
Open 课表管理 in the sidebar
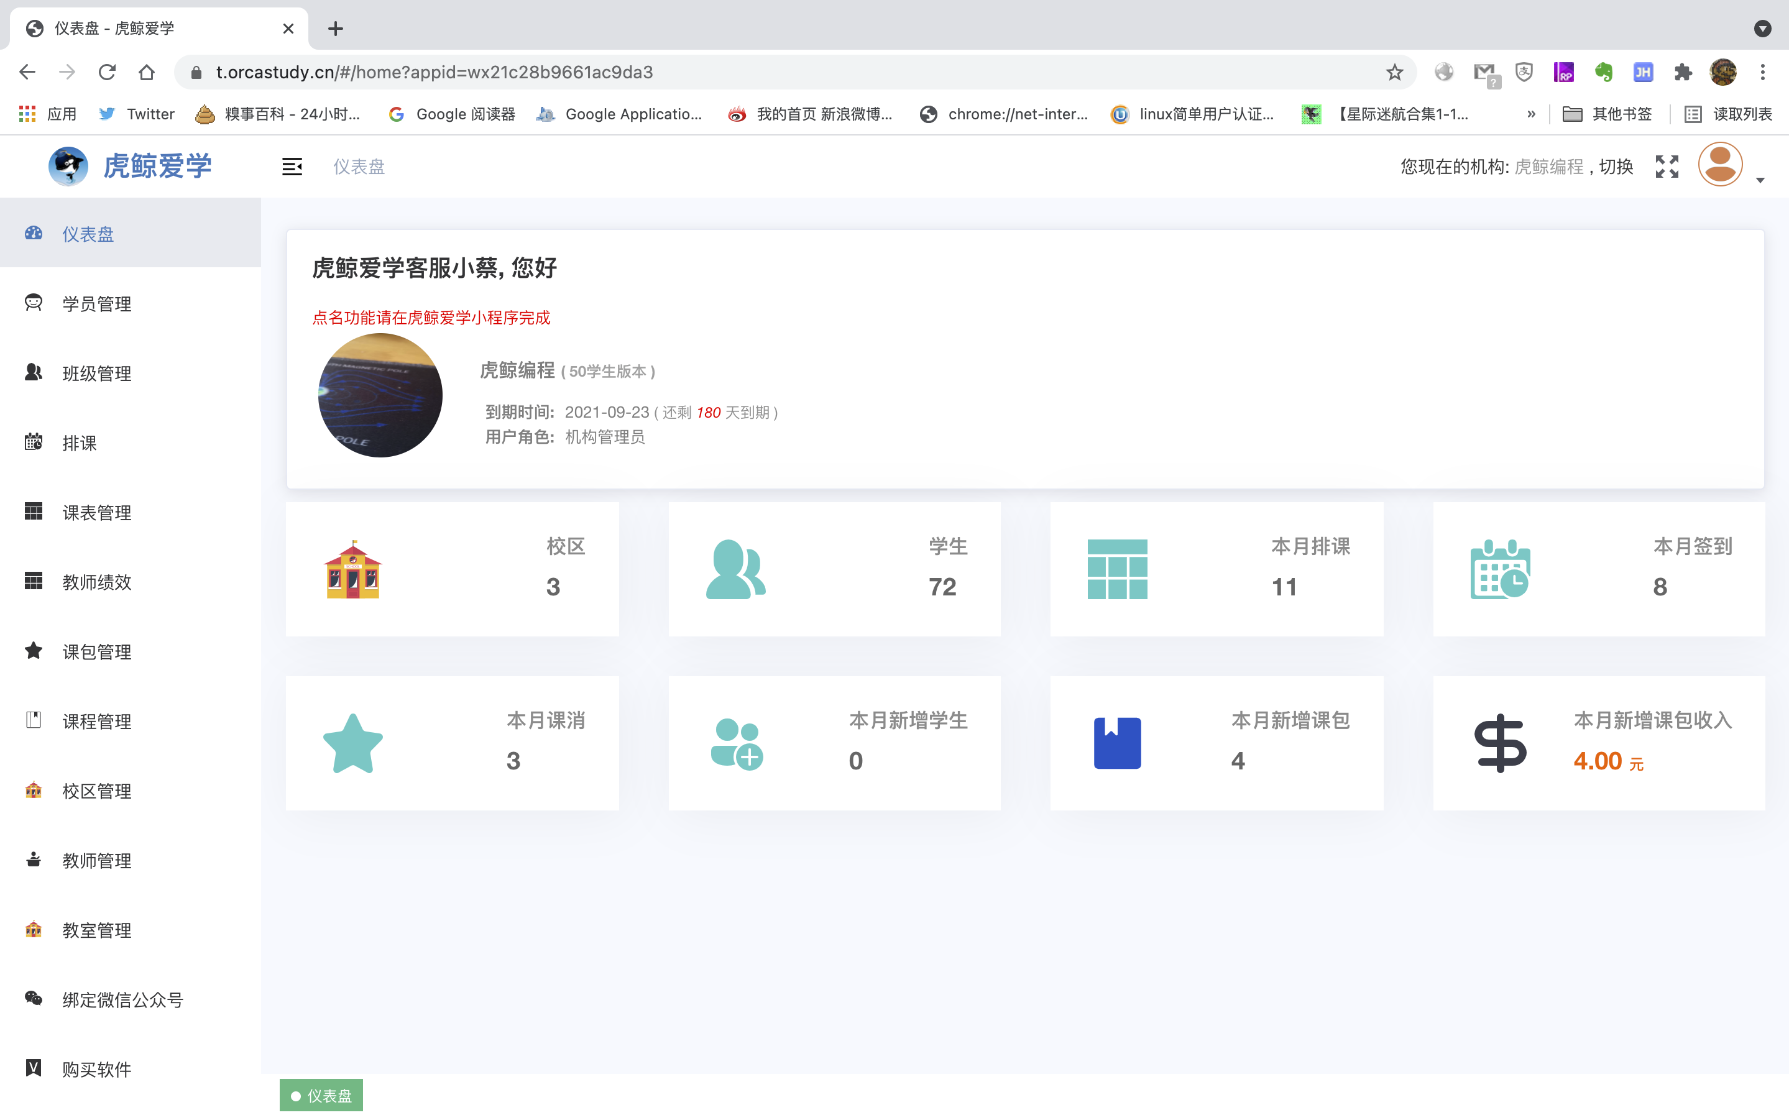click(x=130, y=513)
